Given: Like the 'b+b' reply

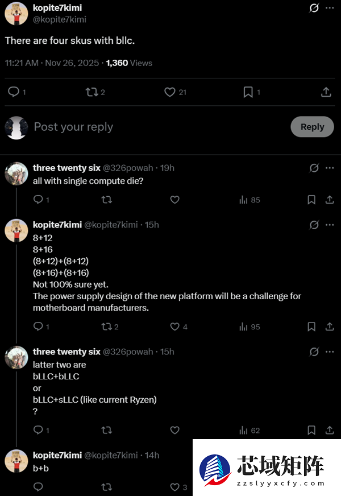Looking at the screenshot, I should coord(175,487).
